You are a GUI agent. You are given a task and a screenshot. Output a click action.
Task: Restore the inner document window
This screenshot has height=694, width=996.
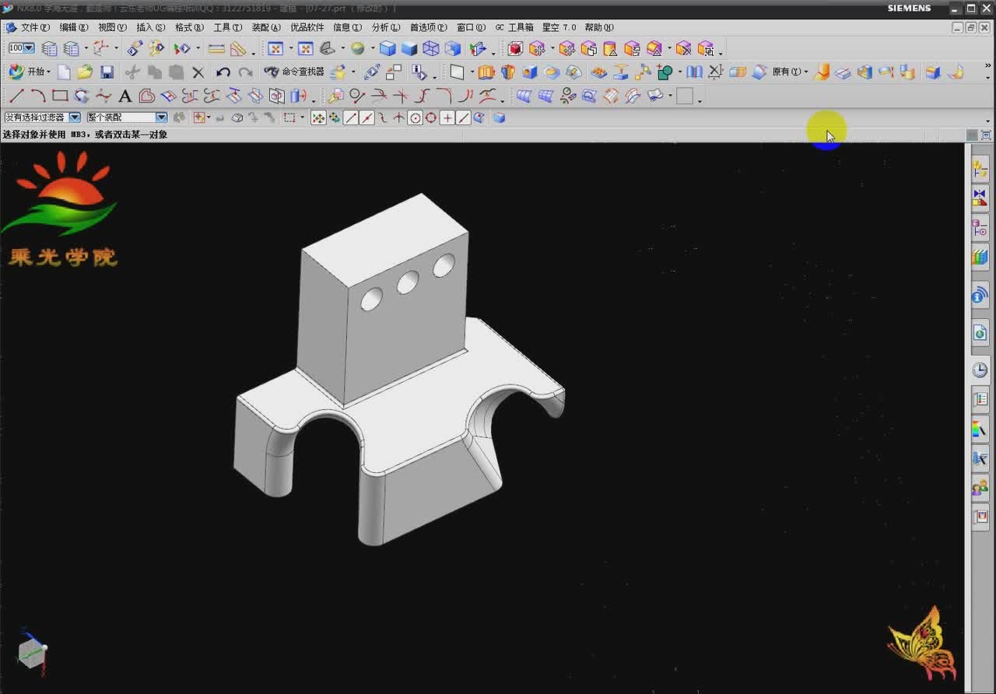tap(971, 27)
